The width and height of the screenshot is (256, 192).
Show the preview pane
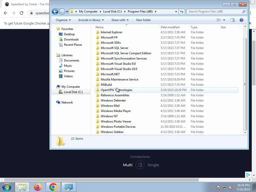[232, 20]
